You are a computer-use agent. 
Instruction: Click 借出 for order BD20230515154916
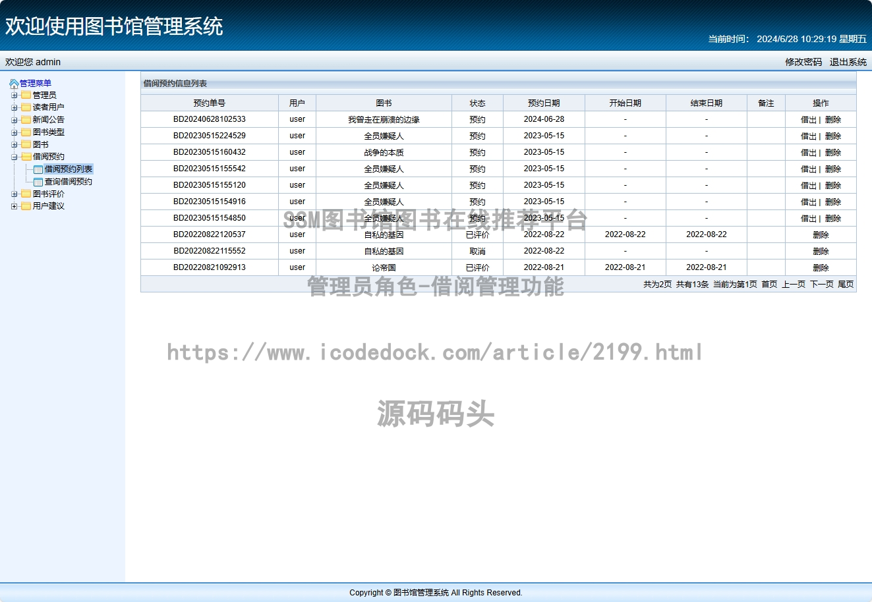[809, 202]
